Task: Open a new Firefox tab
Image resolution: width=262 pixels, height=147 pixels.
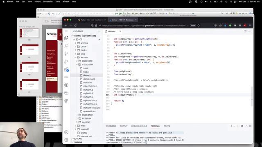Action: pyautogui.click(x=141, y=20)
